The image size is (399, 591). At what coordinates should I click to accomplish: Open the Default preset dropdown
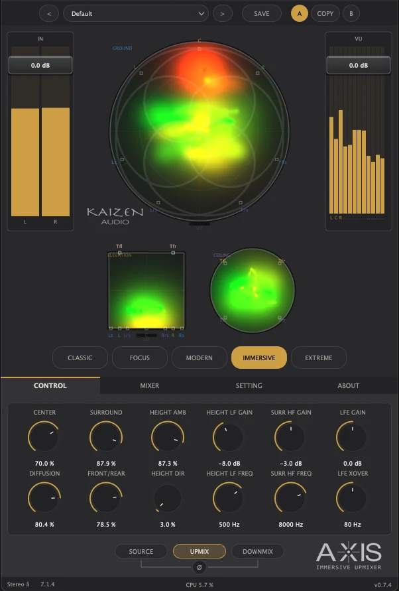pos(136,13)
